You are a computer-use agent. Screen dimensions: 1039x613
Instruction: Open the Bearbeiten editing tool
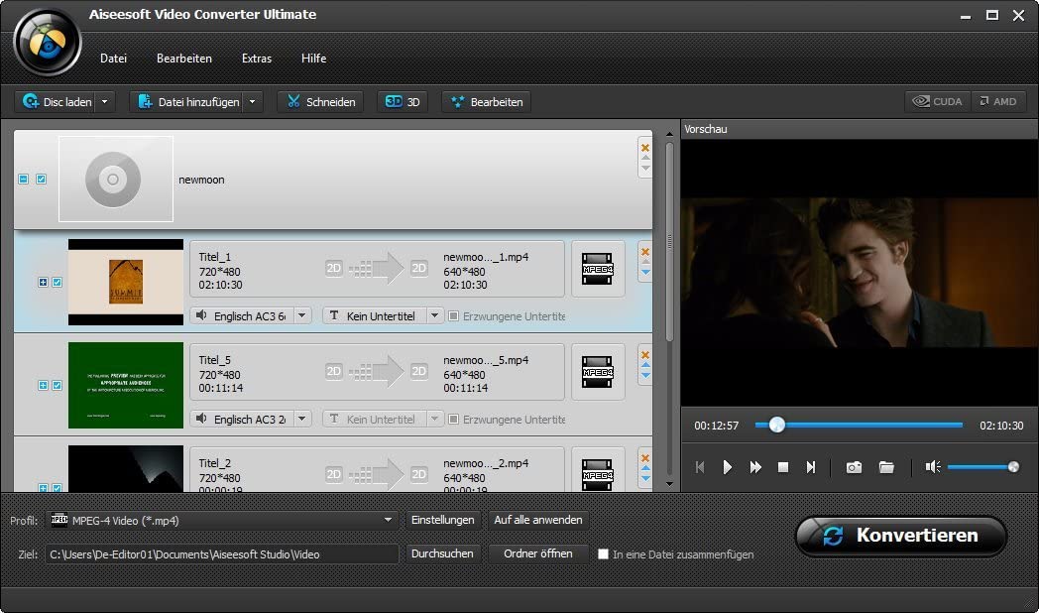pos(486,101)
